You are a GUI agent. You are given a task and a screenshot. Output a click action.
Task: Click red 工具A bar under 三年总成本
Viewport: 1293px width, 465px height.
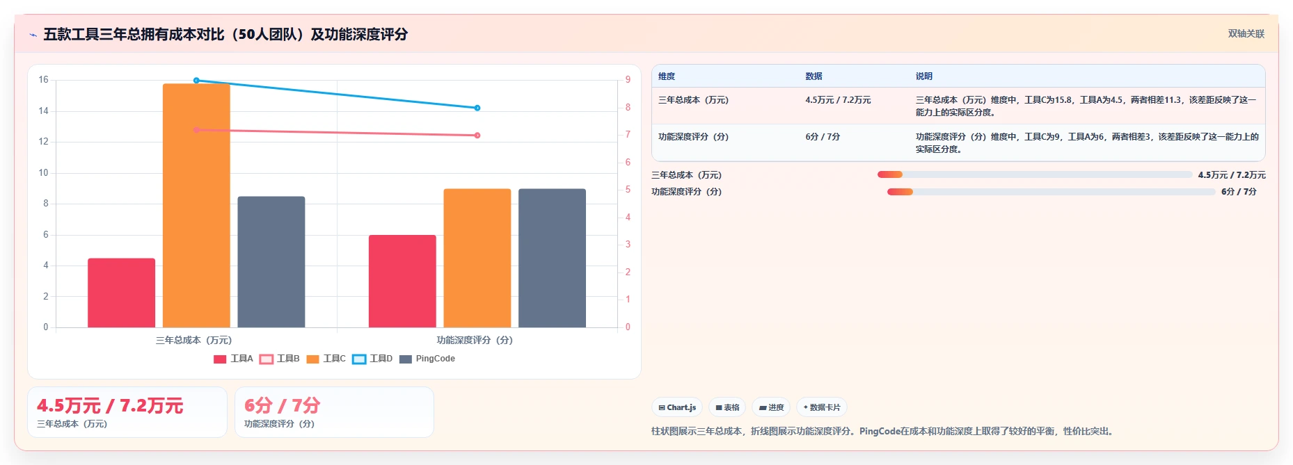121,293
